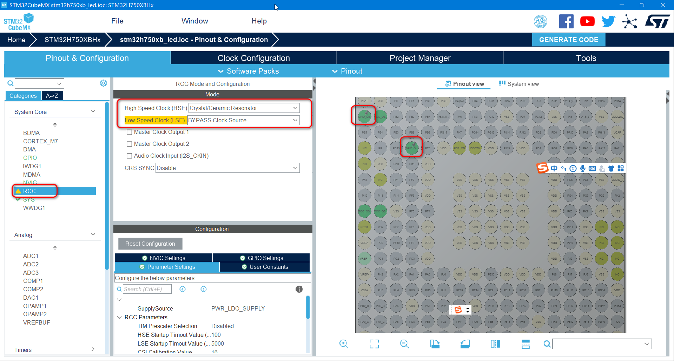Click the ST logo
This screenshot has height=361, width=674.
658,21
